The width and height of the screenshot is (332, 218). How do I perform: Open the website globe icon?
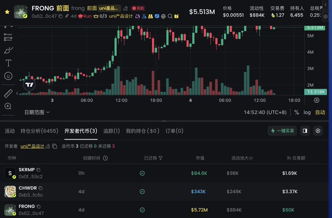point(163,16)
